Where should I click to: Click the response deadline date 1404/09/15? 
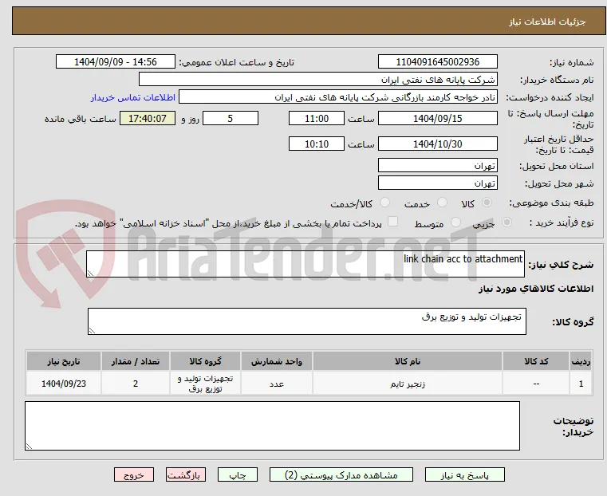click(x=437, y=118)
